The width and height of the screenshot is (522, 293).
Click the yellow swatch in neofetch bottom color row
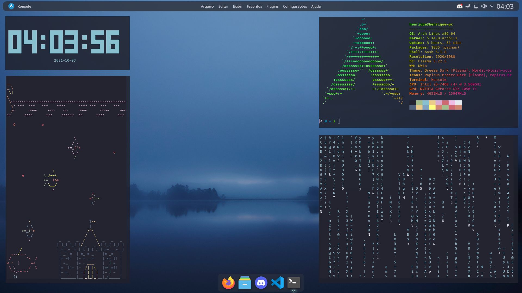432,107
